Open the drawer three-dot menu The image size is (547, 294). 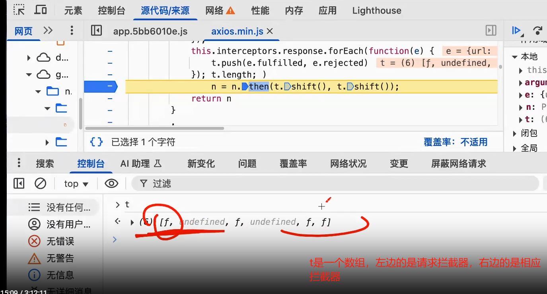(x=19, y=163)
